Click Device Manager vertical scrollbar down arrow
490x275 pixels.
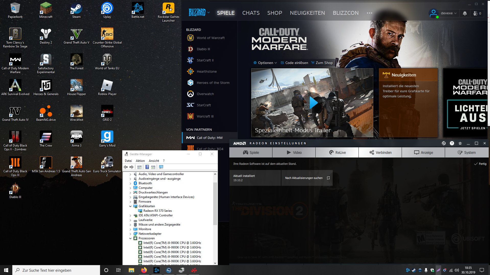click(215, 263)
